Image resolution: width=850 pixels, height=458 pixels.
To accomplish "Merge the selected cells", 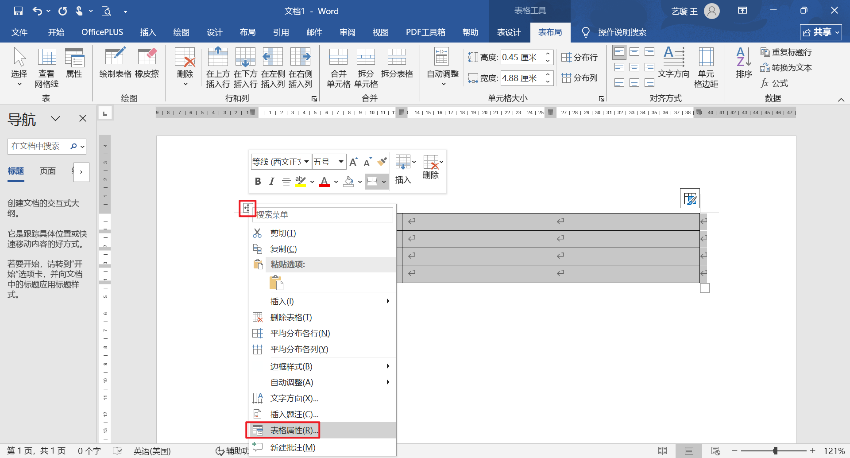I will coord(338,68).
